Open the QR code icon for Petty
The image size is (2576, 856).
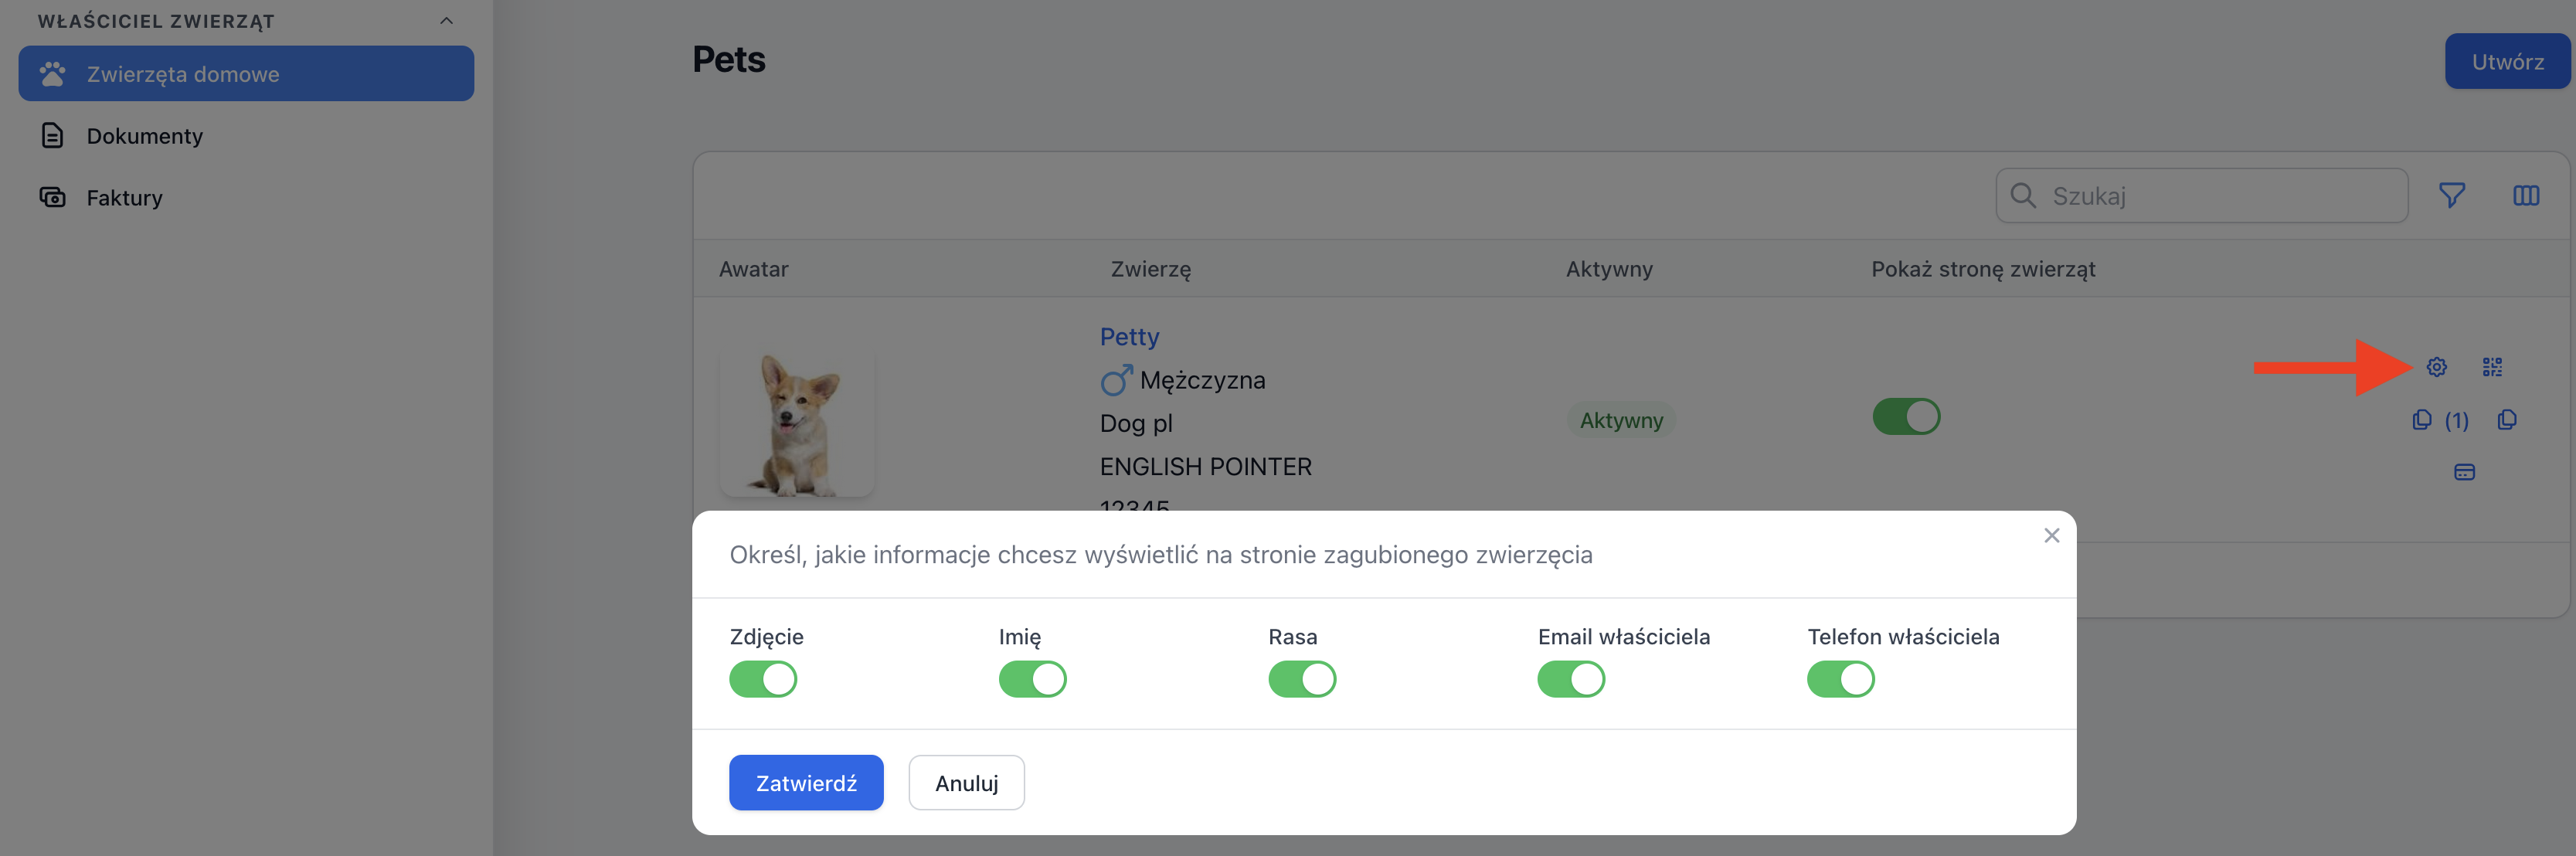[x=2492, y=367]
